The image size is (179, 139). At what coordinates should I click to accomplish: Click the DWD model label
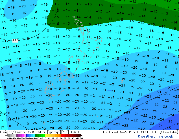coord(75,132)
